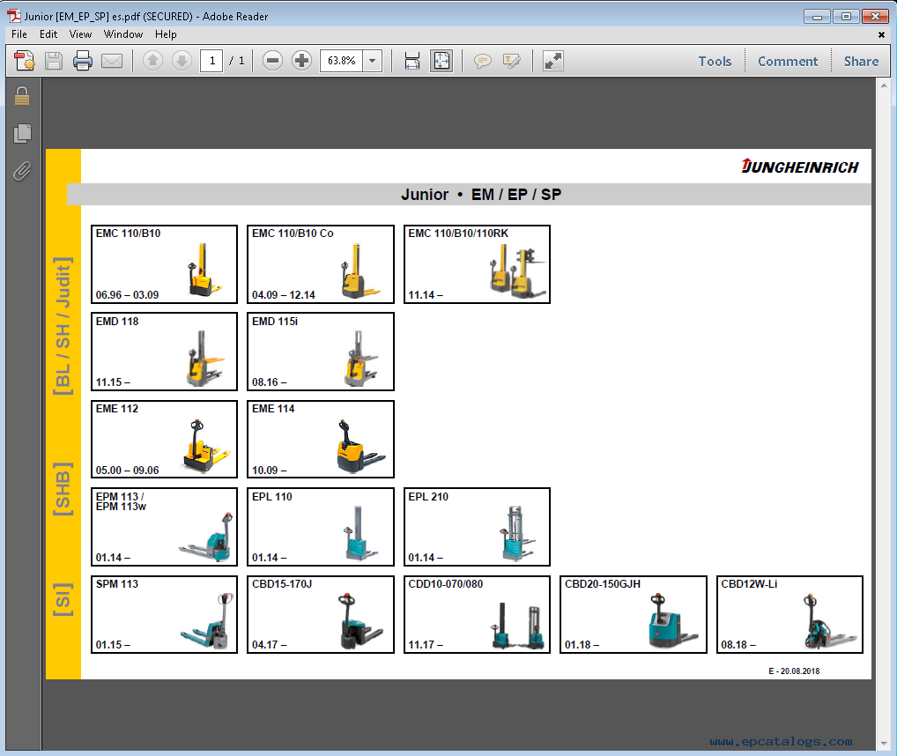Click the Adobe PDF title bar icon
Screen dimensions: 897x756
point(14,16)
